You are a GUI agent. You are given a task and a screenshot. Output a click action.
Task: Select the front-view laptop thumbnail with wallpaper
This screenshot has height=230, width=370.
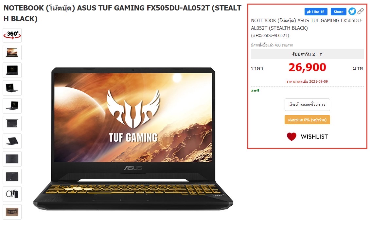point(12,52)
